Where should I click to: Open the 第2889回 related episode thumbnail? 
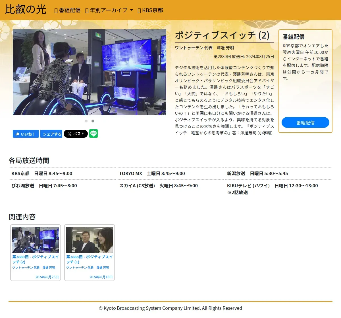[x=36, y=240]
